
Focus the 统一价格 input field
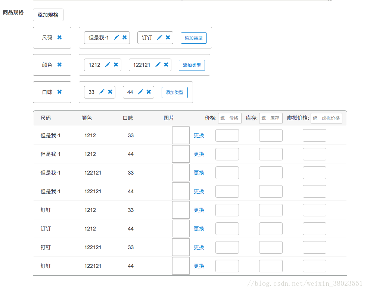click(230, 118)
